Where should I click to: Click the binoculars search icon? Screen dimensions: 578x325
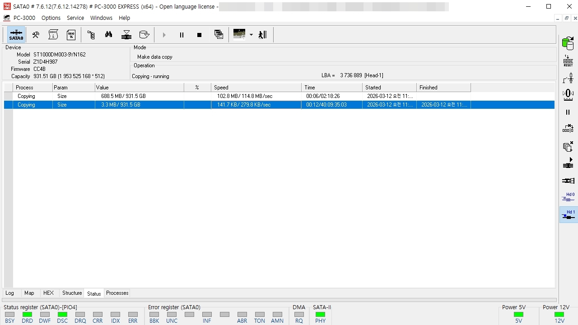coord(108,35)
